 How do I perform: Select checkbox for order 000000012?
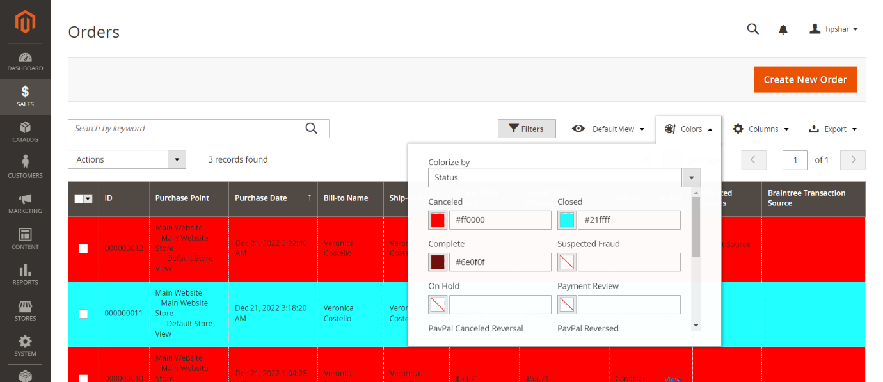[x=83, y=248]
